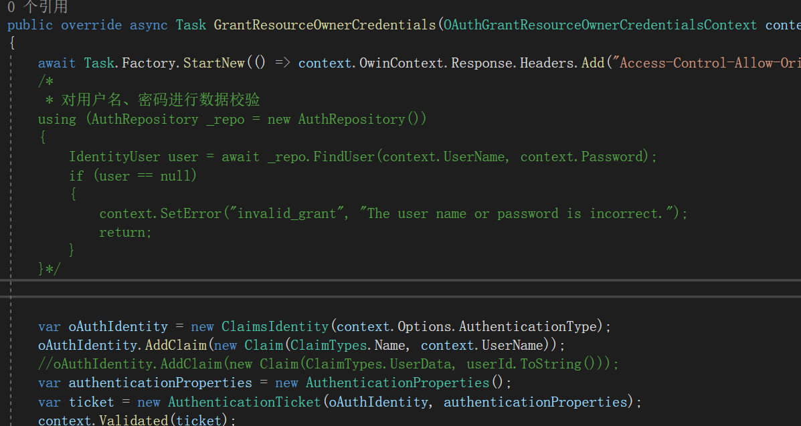The height and width of the screenshot is (426, 801).
Task: Place cursor on GrantResourceOwnerCredentials method name
Action: [x=325, y=25]
